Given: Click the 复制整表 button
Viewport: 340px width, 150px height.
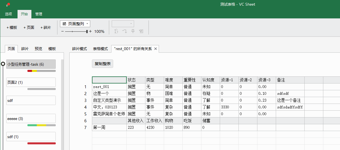Looking at the screenshot, I should point(102,64).
